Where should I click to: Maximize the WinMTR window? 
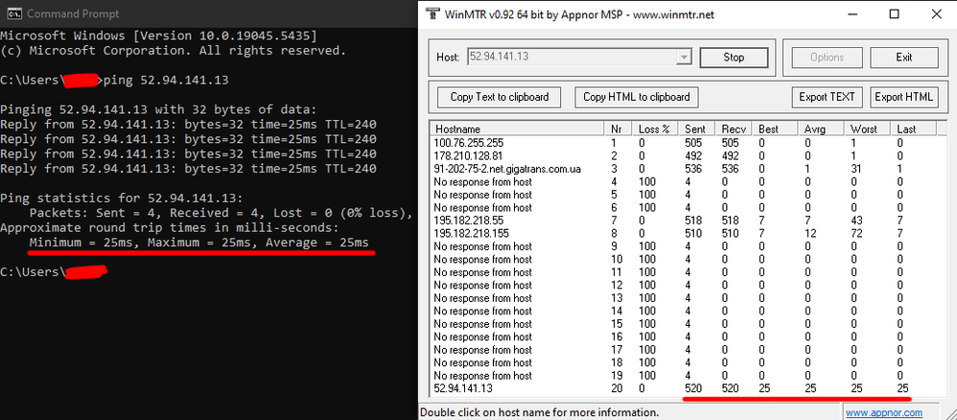[893, 15]
